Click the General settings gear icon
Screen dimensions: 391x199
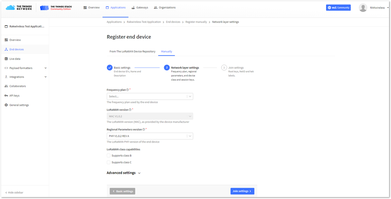click(6, 105)
